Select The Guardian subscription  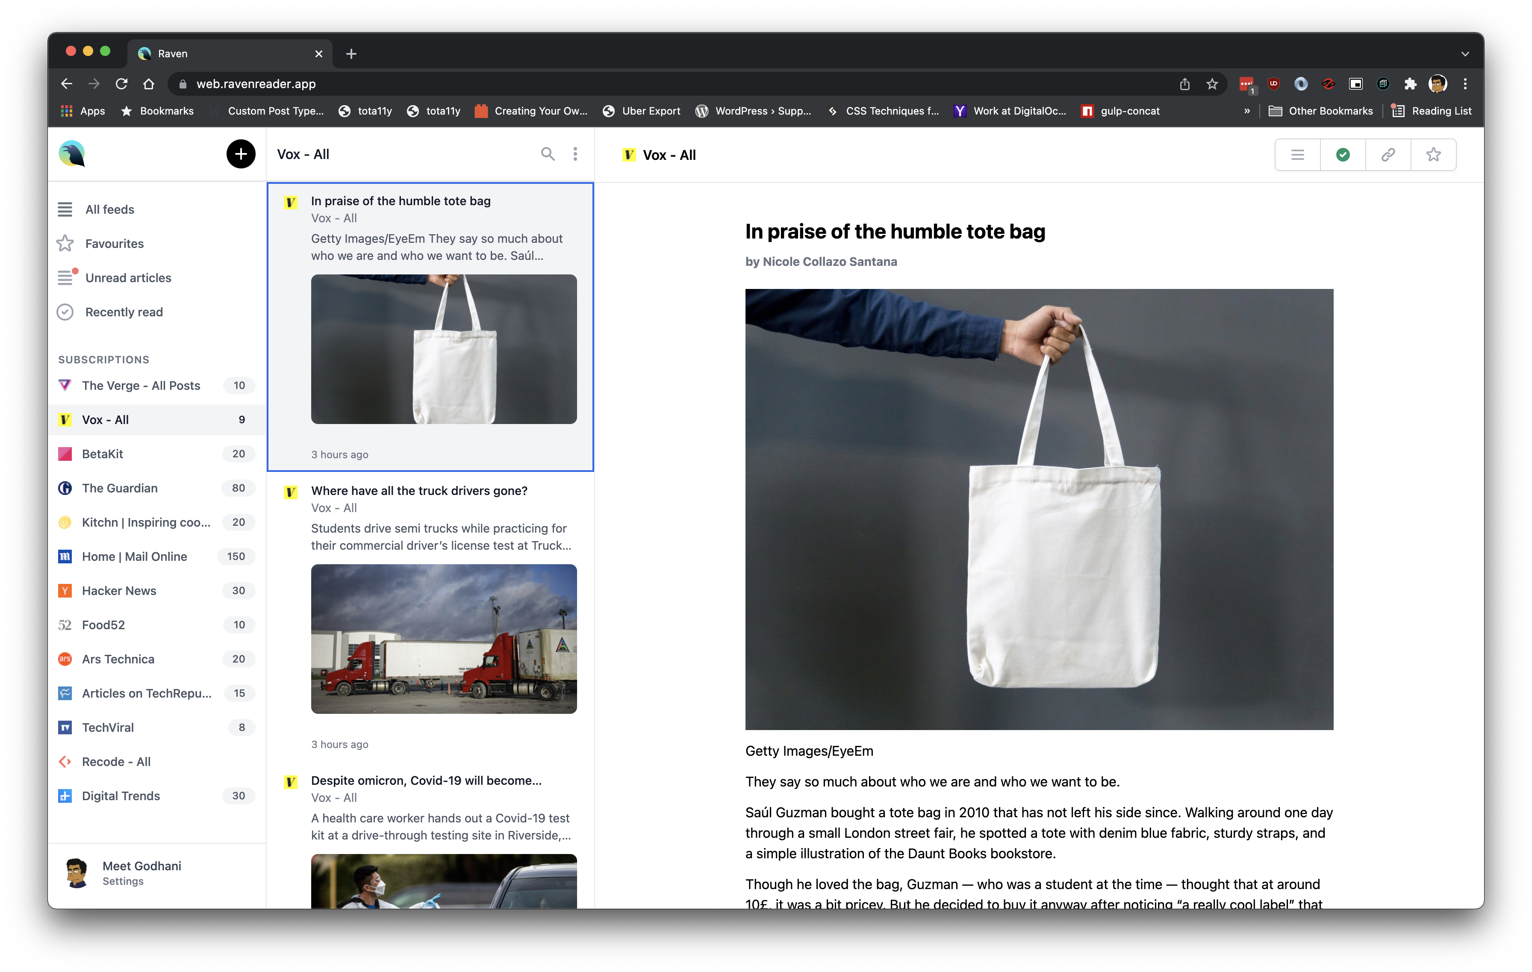coord(156,489)
